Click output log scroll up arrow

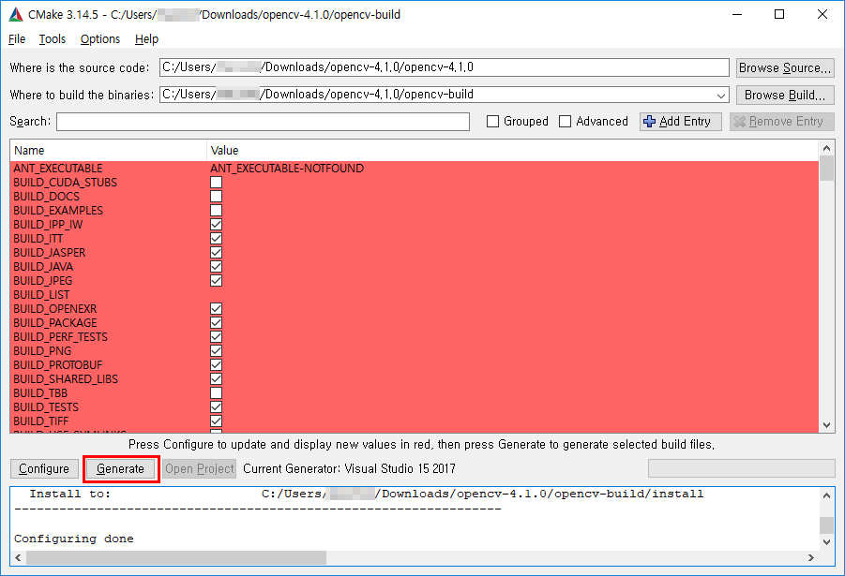826,495
